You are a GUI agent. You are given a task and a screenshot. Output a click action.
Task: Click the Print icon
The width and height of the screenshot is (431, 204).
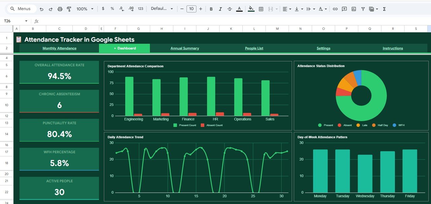pyautogui.click(x=60, y=9)
